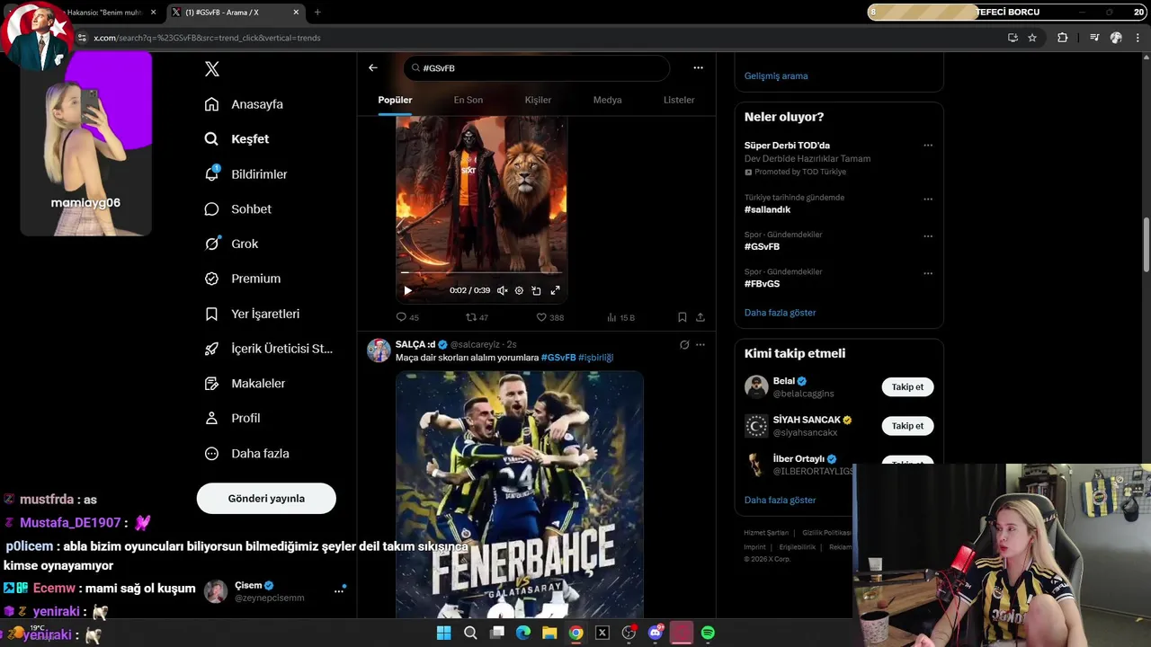
Task: Open Chrome media controls icon
Action: [x=1094, y=38]
